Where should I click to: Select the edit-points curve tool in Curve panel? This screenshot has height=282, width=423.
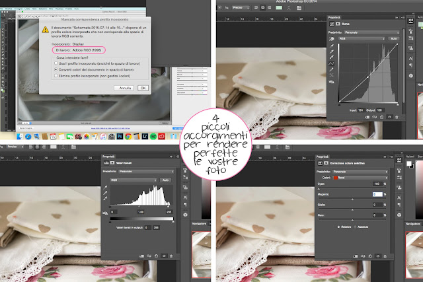click(332, 63)
